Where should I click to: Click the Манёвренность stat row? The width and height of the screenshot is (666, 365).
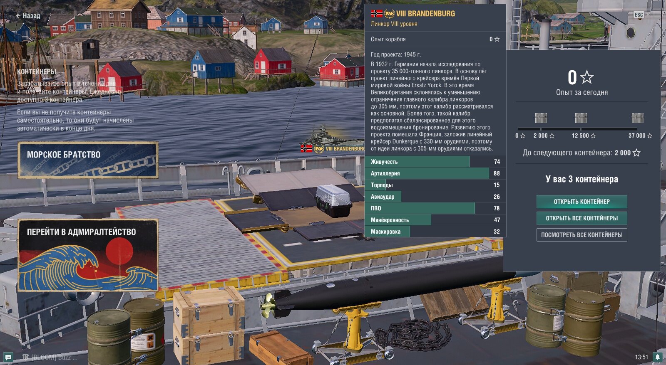tap(435, 220)
